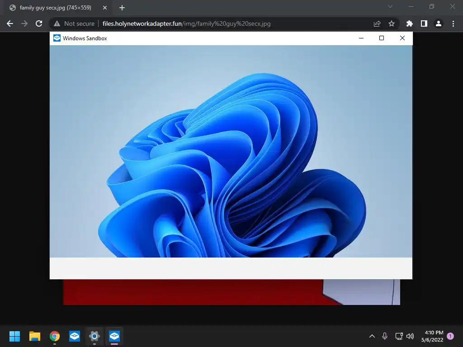Viewport: 463px width, 347px height.
Task: Click the microphone tray icon
Action: tap(385, 336)
